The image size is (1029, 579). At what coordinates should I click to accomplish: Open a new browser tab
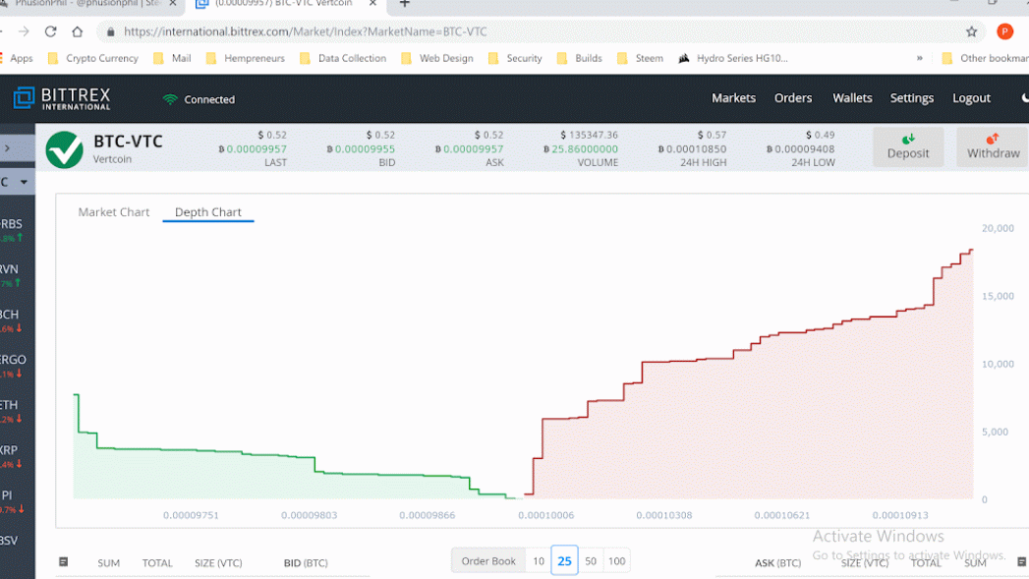[404, 4]
